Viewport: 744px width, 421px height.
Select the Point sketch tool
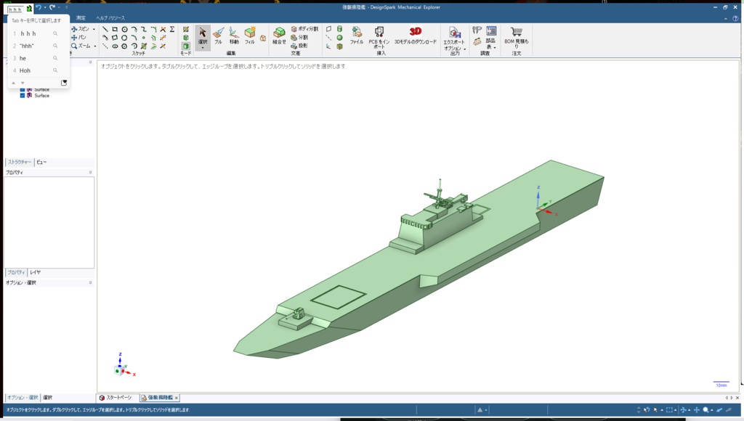[x=144, y=38]
